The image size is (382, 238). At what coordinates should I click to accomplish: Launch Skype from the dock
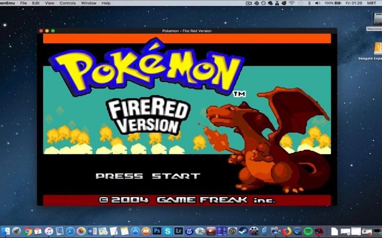coord(168,231)
